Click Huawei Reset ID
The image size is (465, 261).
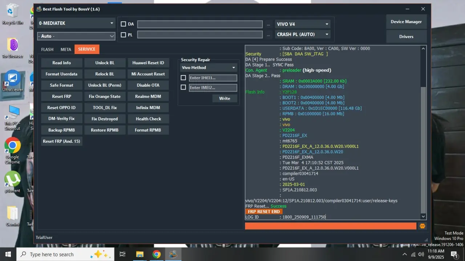pos(148,63)
